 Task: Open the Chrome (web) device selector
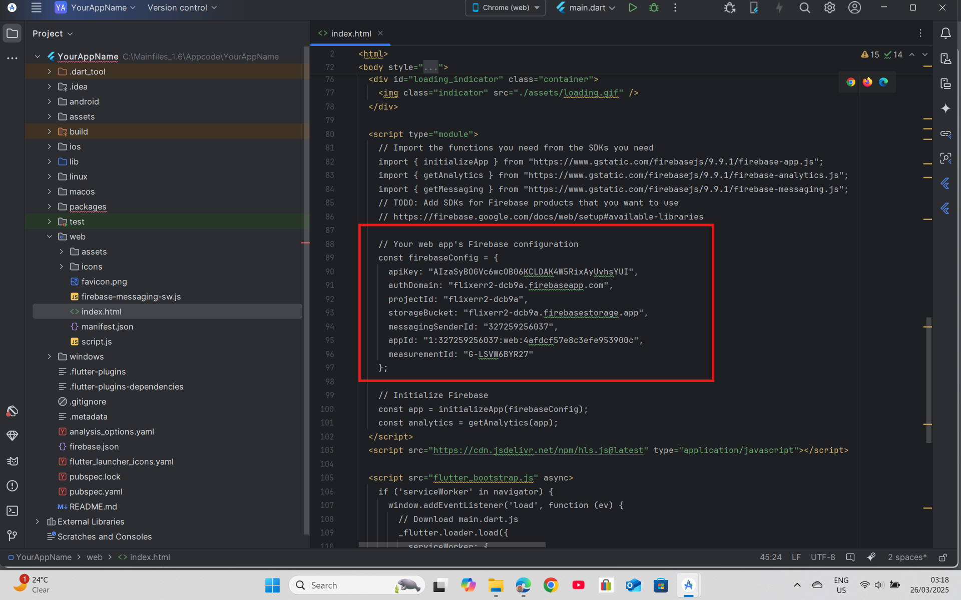(x=505, y=7)
